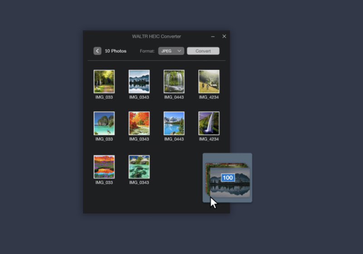
Task: Select the mountain lake reflection thumbnail in top row
Action: 139,81
